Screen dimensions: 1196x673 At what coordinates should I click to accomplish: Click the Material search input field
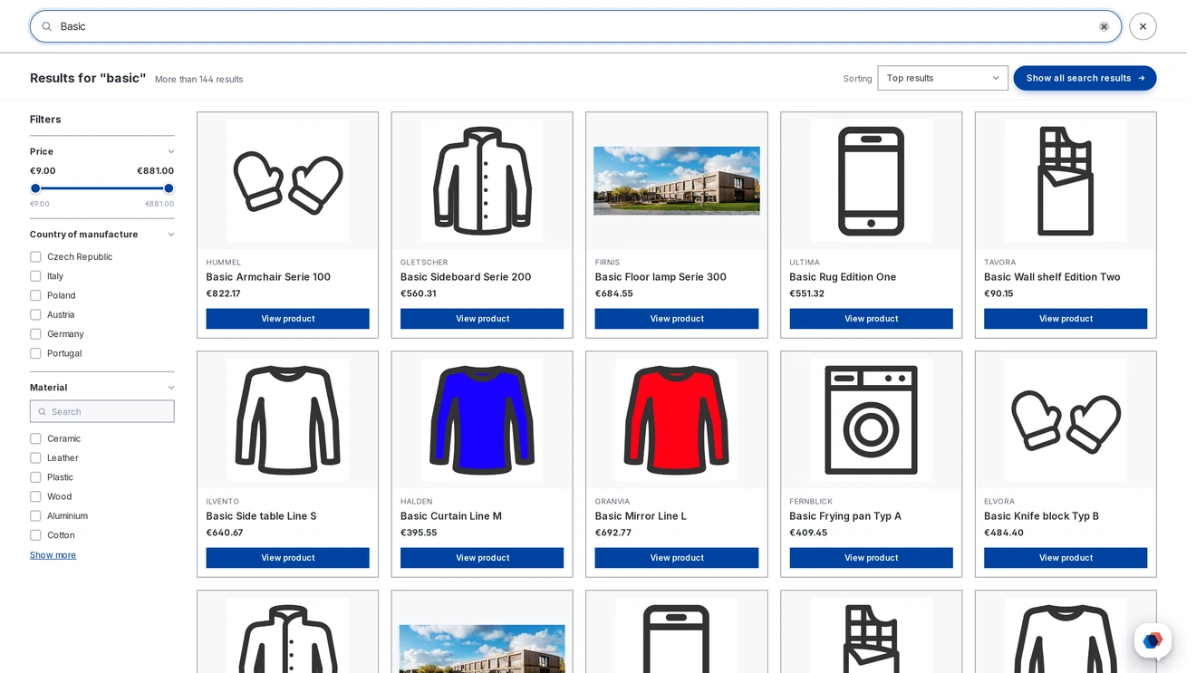click(x=102, y=412)
